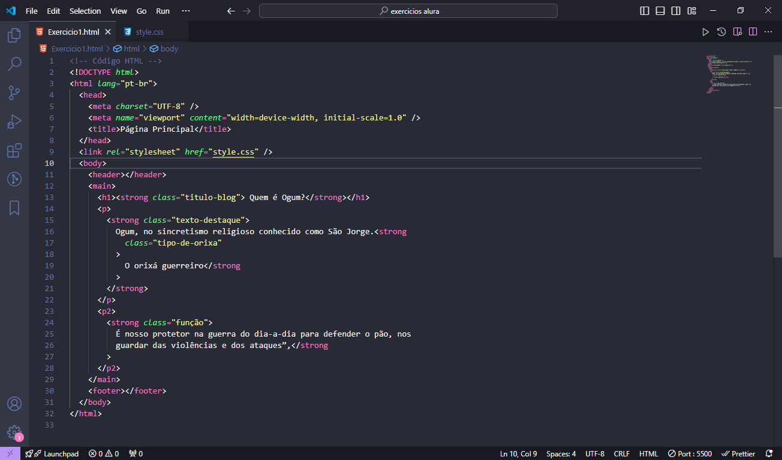Click line number 10 in the gutter
The image size is (782, 460).
coord(49,163)
